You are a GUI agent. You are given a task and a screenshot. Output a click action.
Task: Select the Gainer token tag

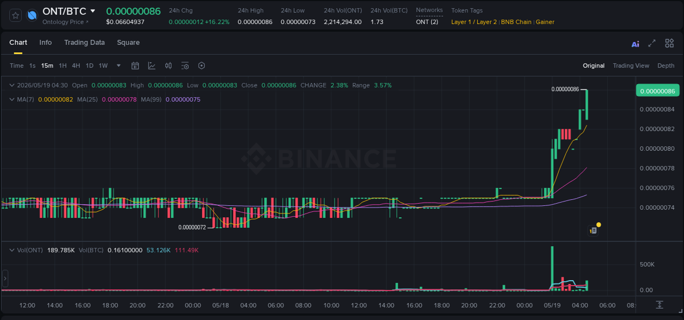545,22
